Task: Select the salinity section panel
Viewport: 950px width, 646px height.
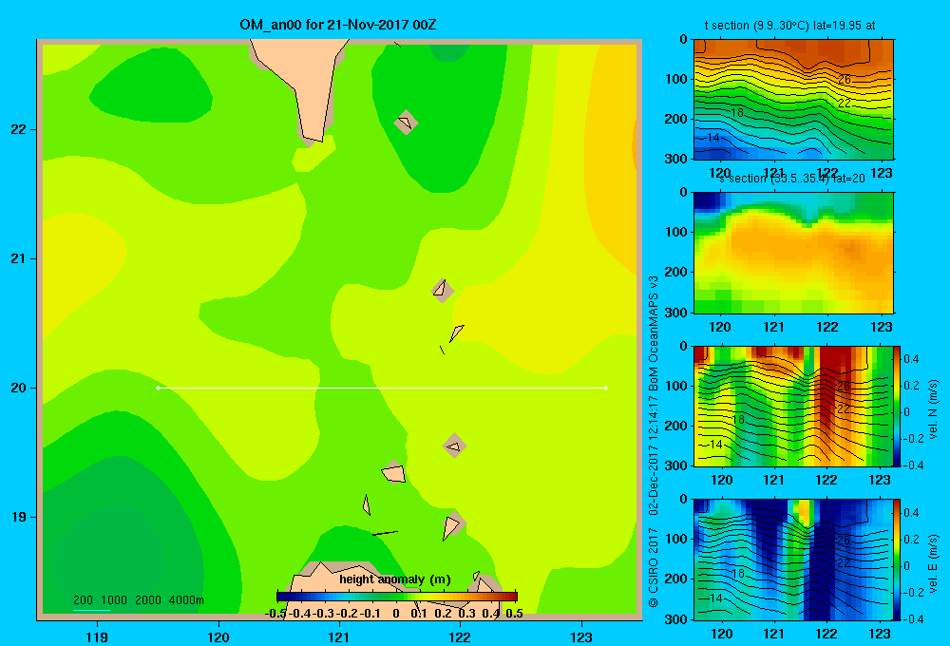Action: coord(793,253)
